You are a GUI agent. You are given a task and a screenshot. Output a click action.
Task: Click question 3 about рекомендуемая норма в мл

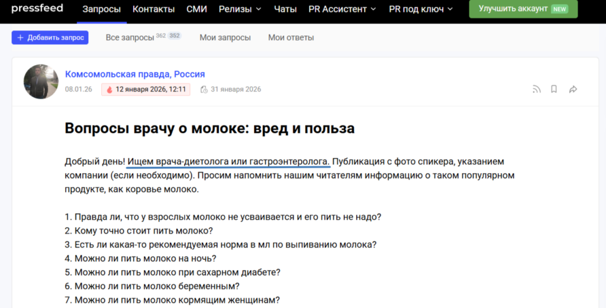point(220,245)
